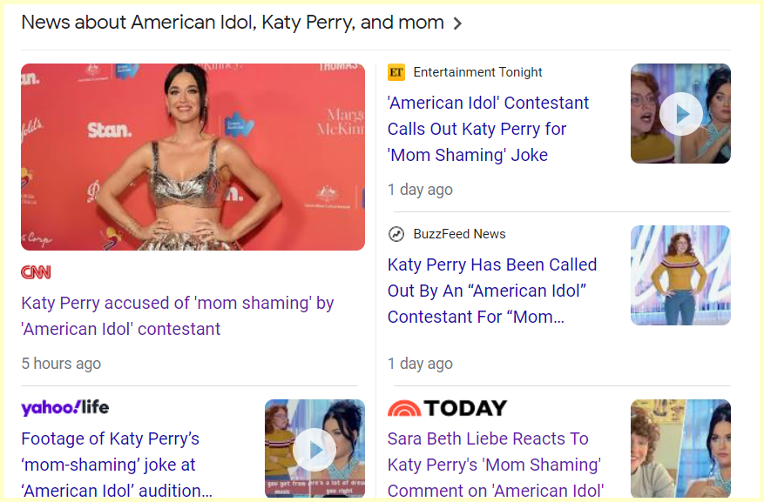Click the CNN logo icon
This screenshot has width=764, height=502.
click(x=36, y=272)
